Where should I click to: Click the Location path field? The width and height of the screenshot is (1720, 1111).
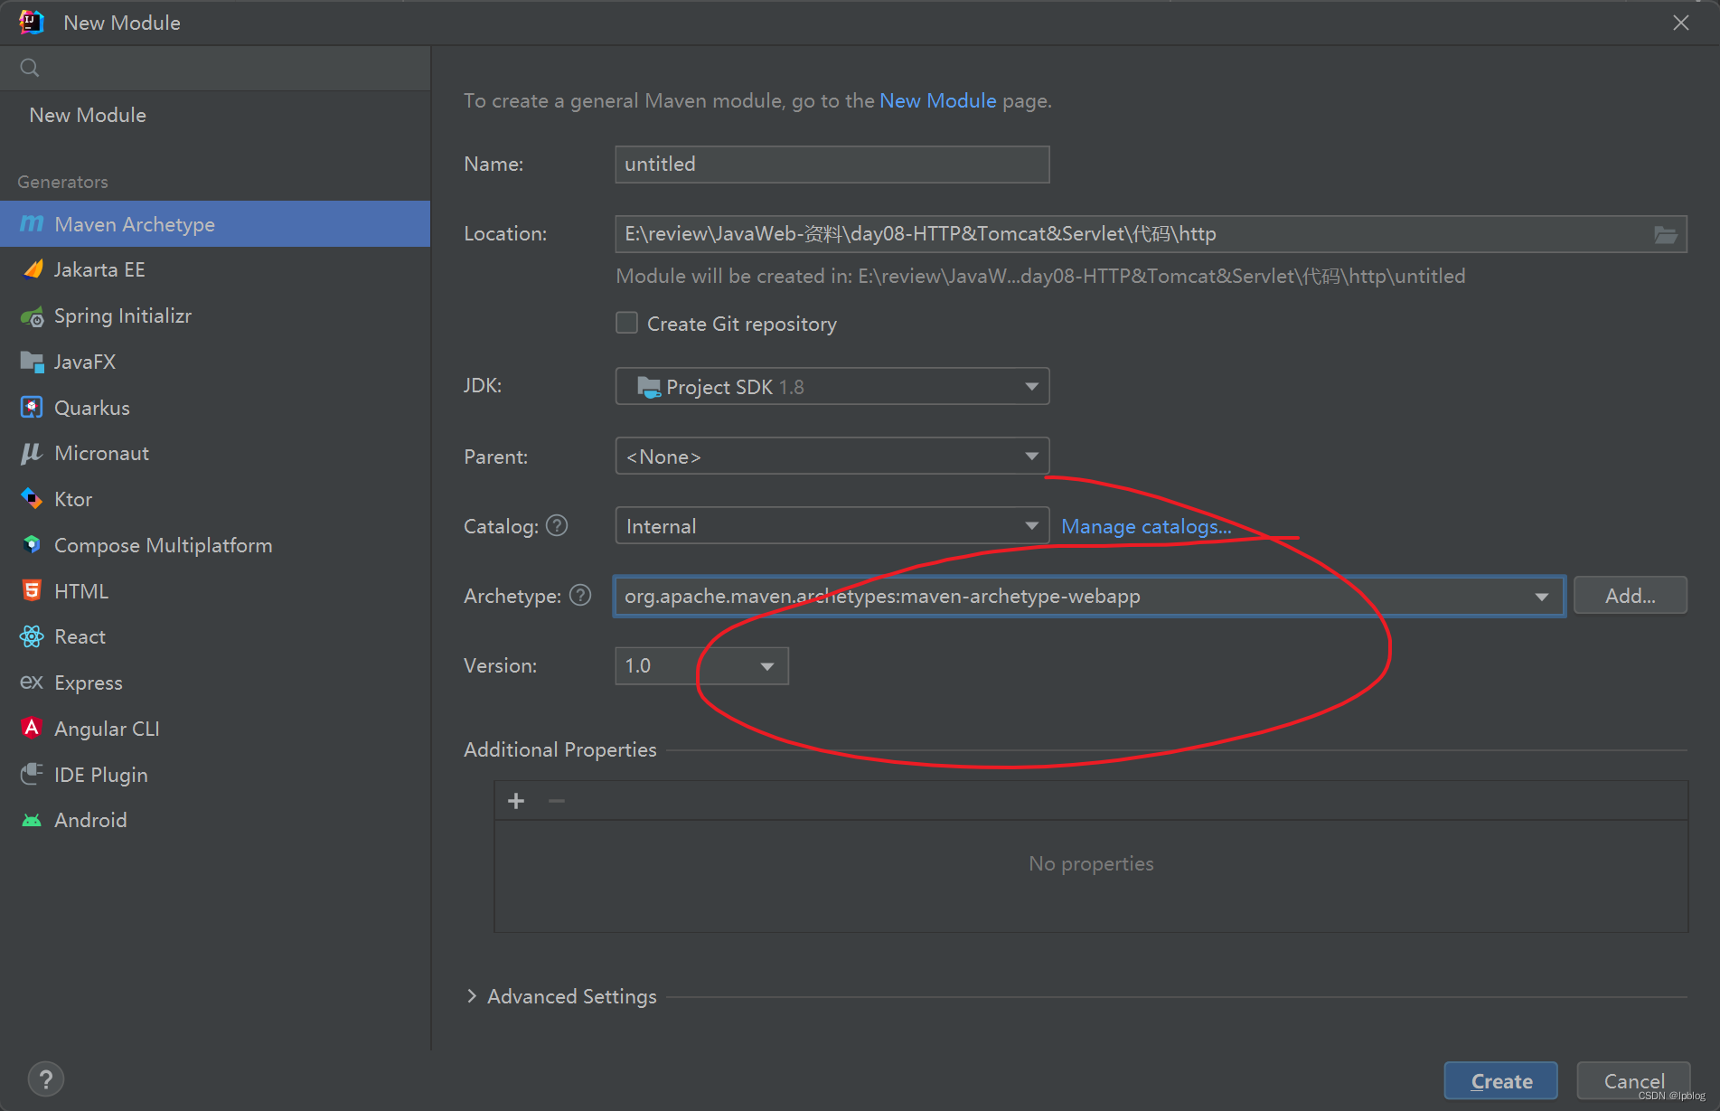[1151, 234]
